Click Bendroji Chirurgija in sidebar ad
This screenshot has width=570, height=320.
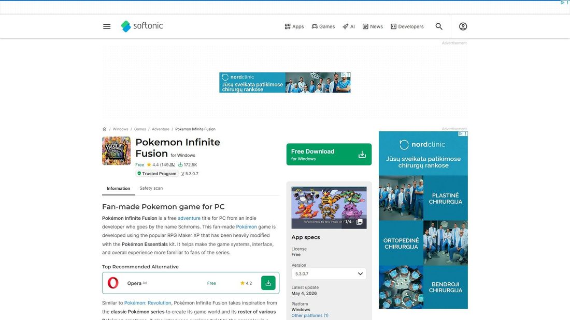[x=445, y=287]
